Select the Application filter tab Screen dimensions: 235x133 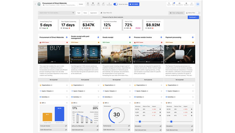click(94, 13)
